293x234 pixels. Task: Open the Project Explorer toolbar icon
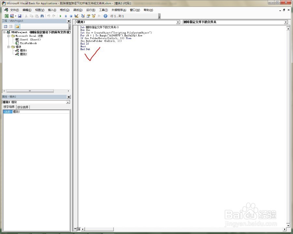click(83, 16)
